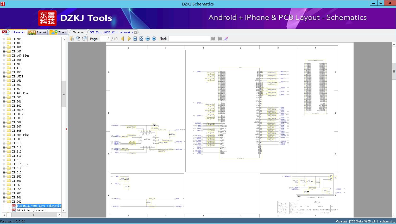This screenshot has height=224, width=396.
Task: Toggle match case search option icon
Action: click(226, 39)
